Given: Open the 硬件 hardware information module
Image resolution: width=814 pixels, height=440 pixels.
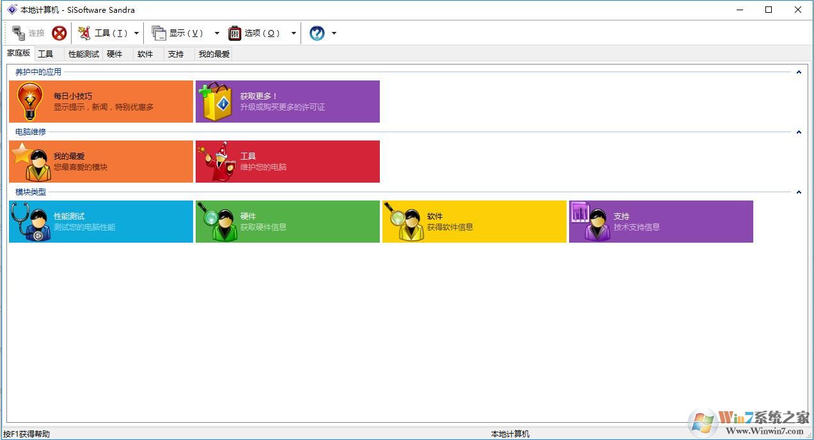Looking at the screenshot, I should click(x=287, y=222).
